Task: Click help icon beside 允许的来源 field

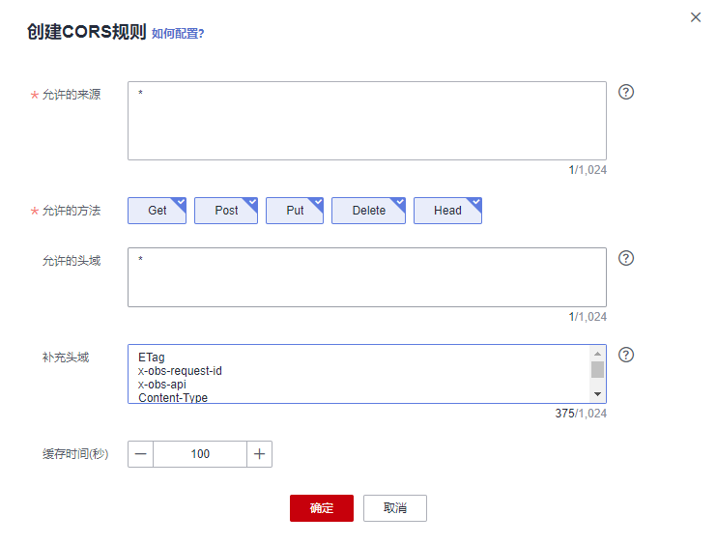Action: coord(625,93)
